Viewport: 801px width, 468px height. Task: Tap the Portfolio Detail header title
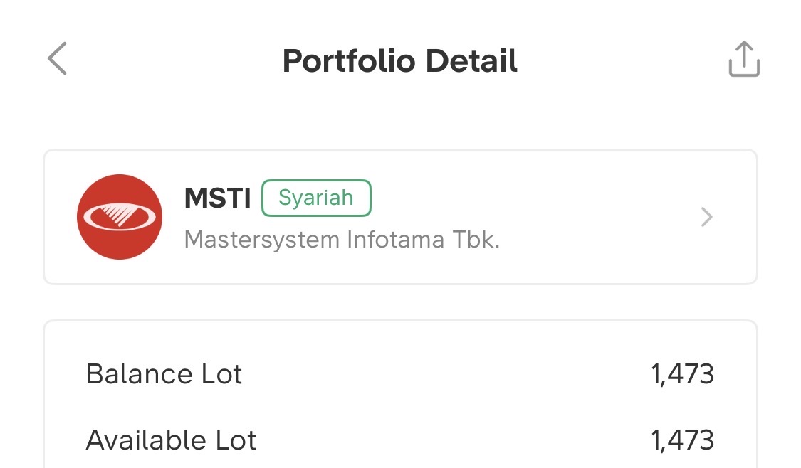400,61
